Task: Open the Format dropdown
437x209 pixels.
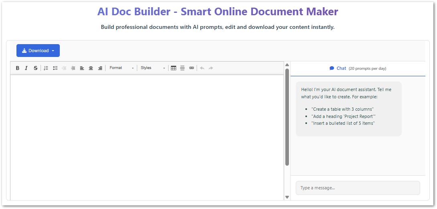Action: coord(122,68)
